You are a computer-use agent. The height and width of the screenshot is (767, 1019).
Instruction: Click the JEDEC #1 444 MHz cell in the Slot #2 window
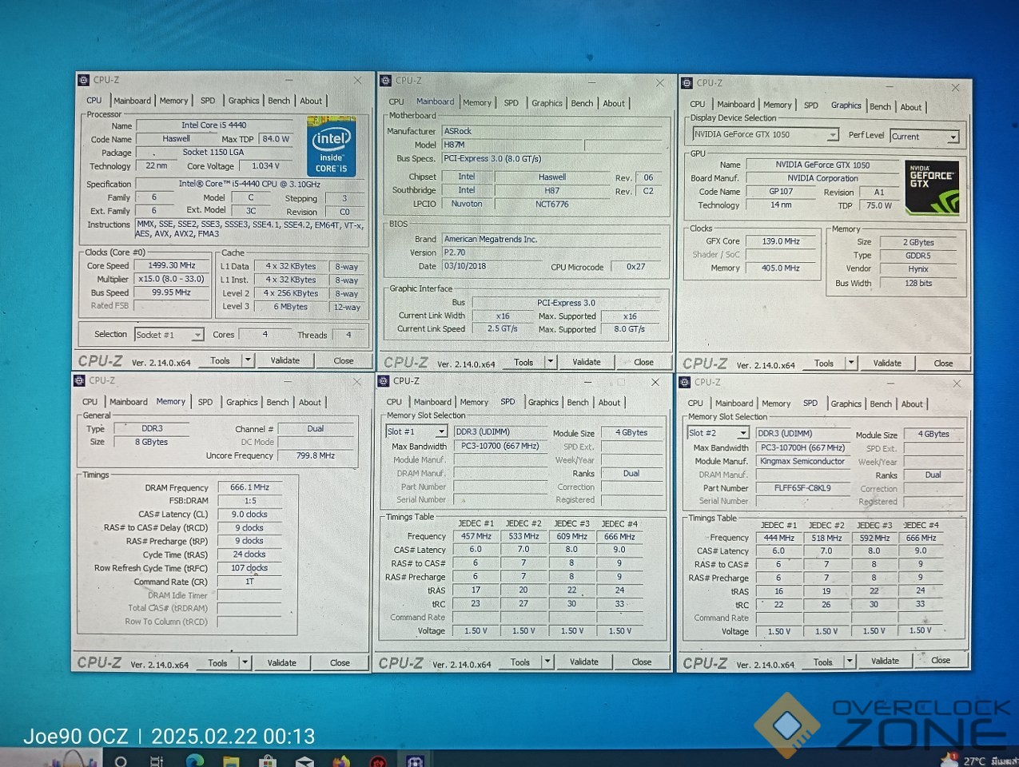tap(778, 538)
